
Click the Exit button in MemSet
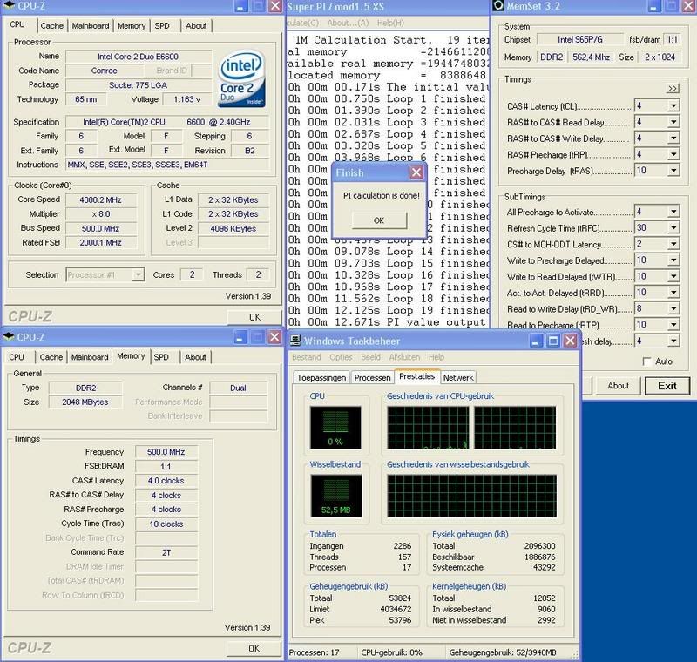pyautogui.click(x=667, y=386)
